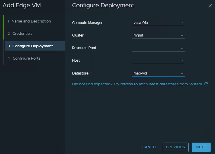
Task: Expand the empty Host dropdown
Action: (158, 60)
